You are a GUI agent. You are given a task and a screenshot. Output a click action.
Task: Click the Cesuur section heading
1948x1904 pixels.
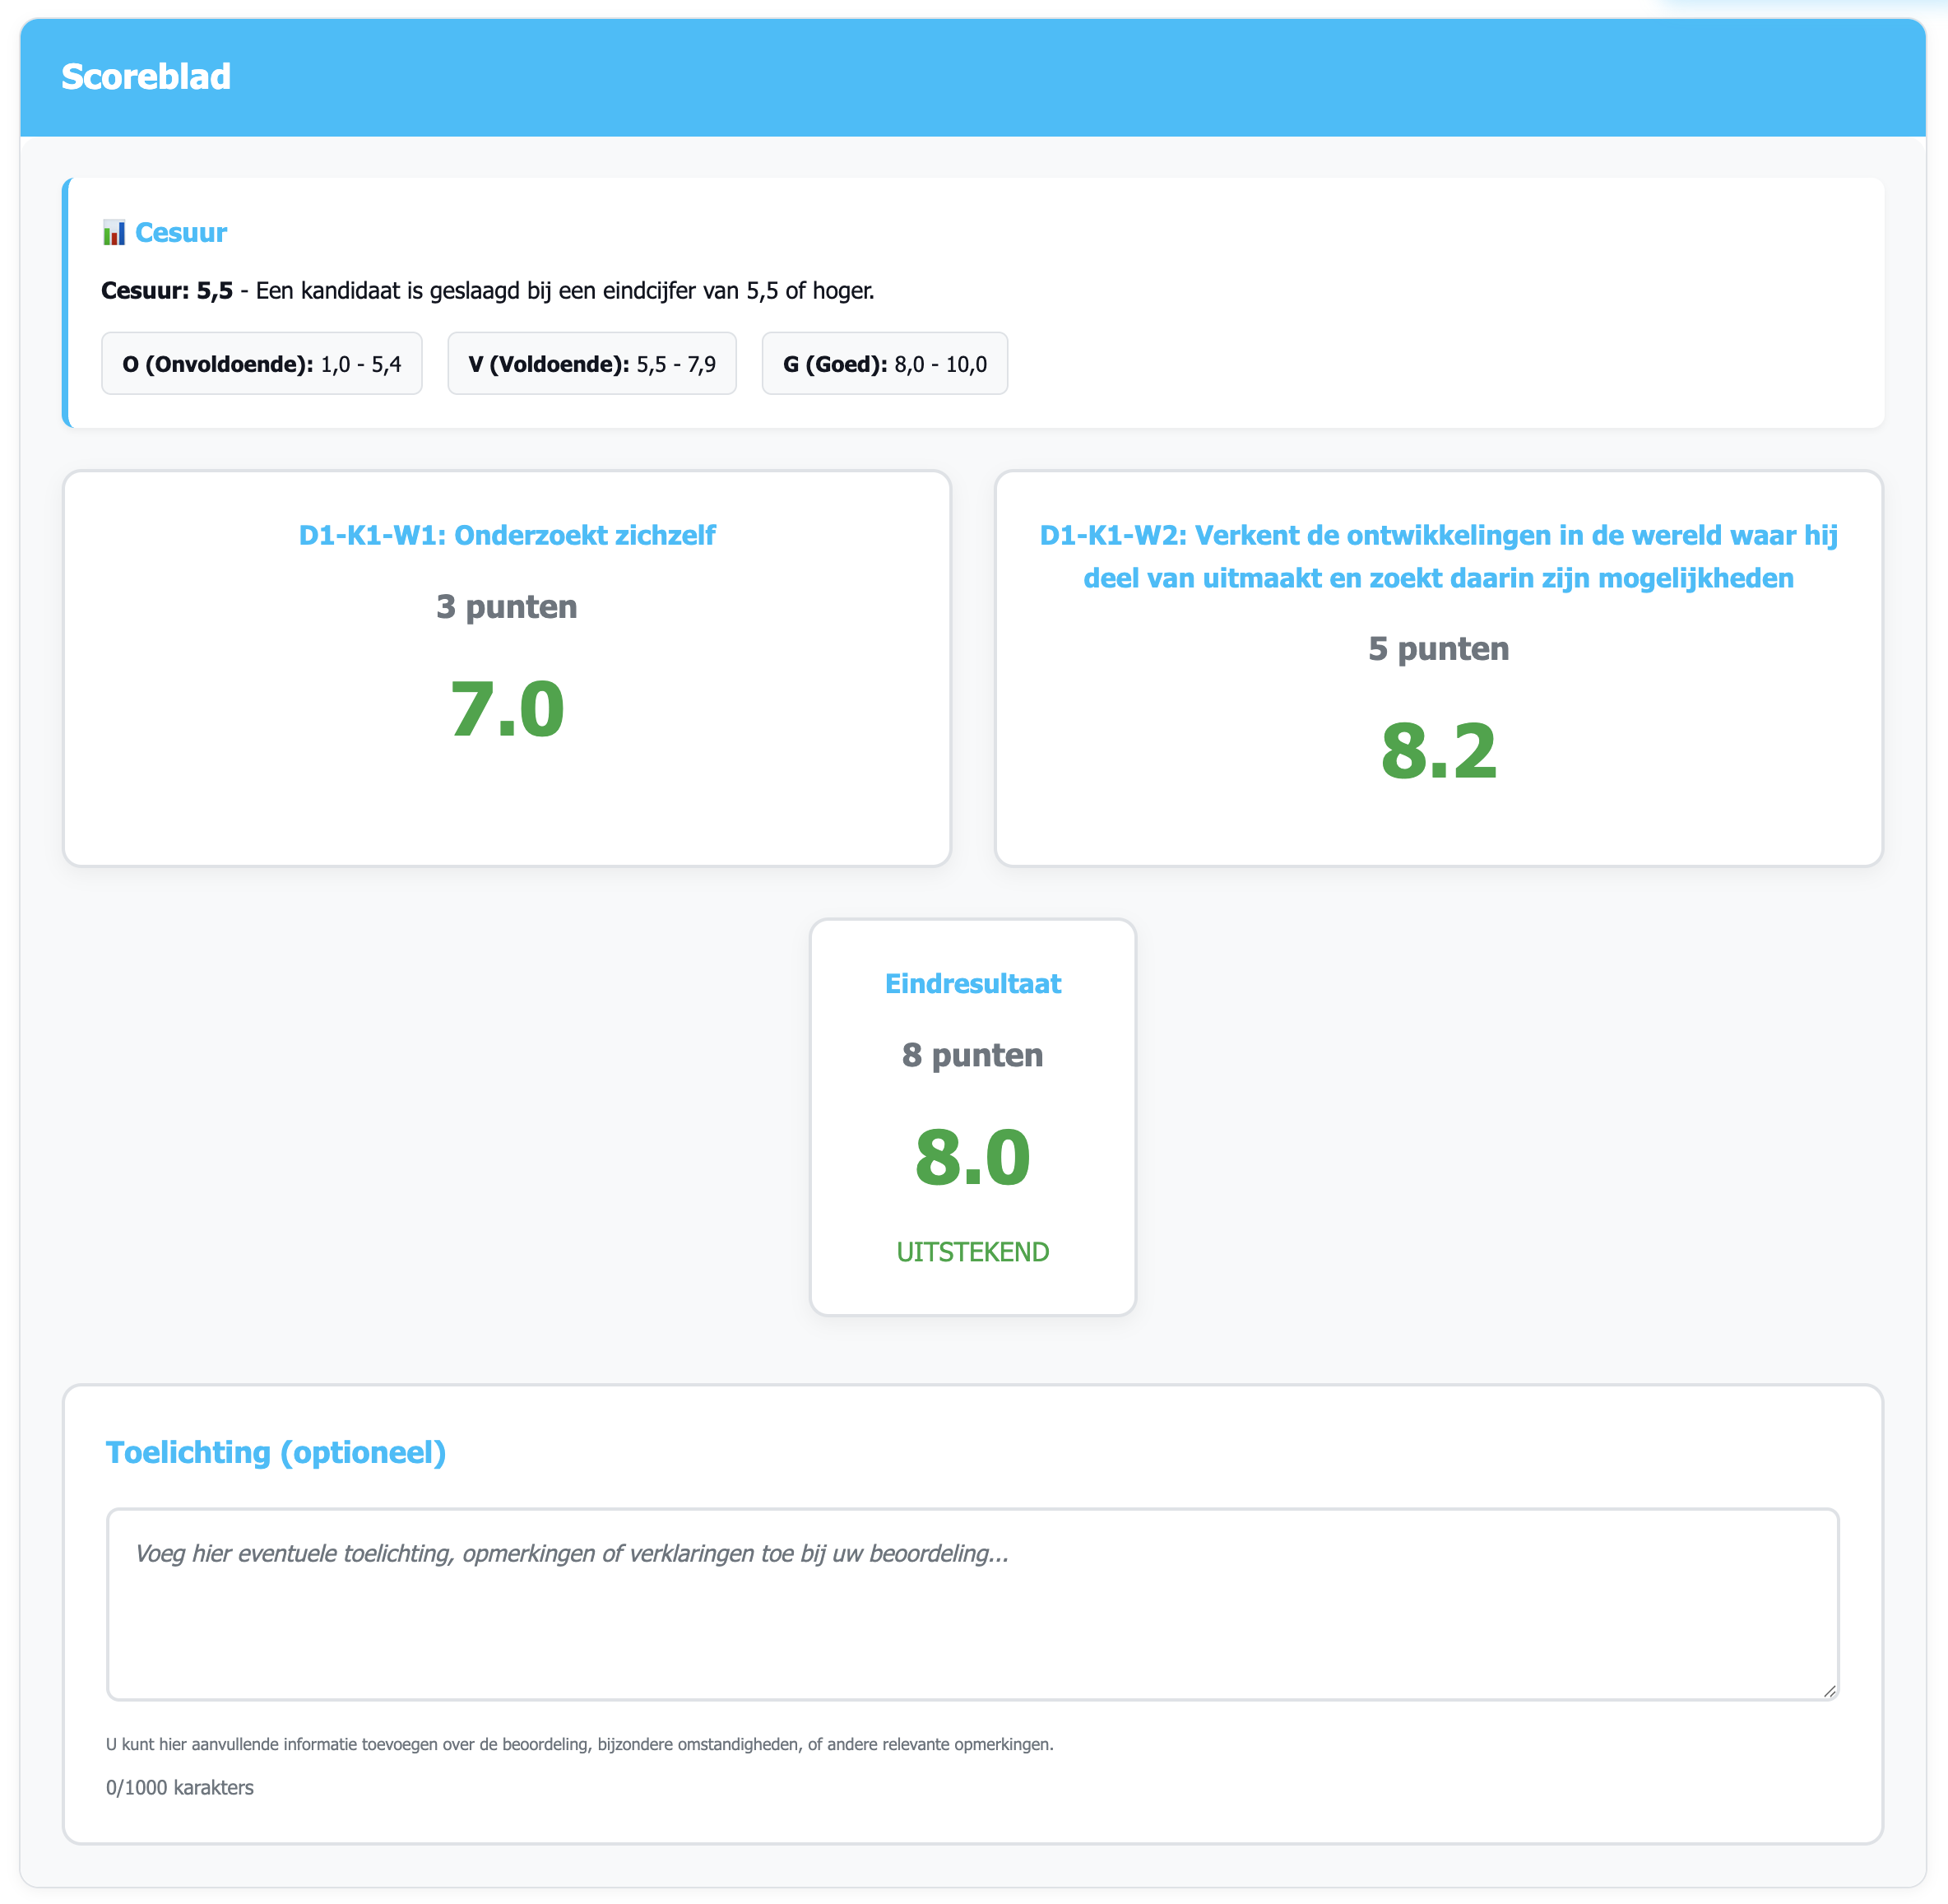pyautogui.click(x=181, y=233)
